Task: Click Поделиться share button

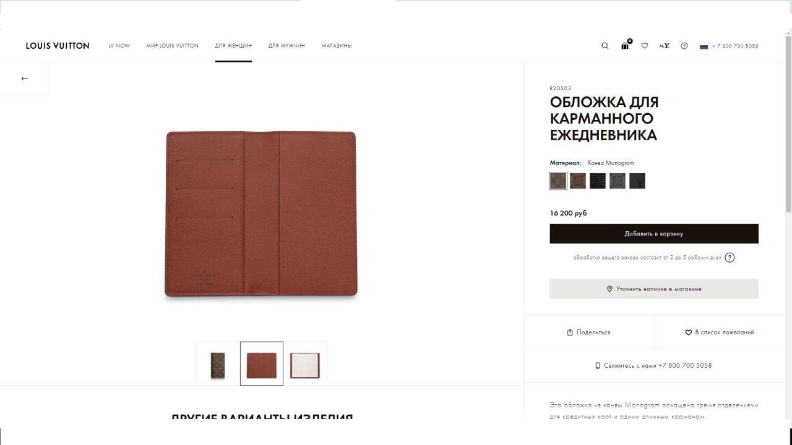Action: coord(589,333)
